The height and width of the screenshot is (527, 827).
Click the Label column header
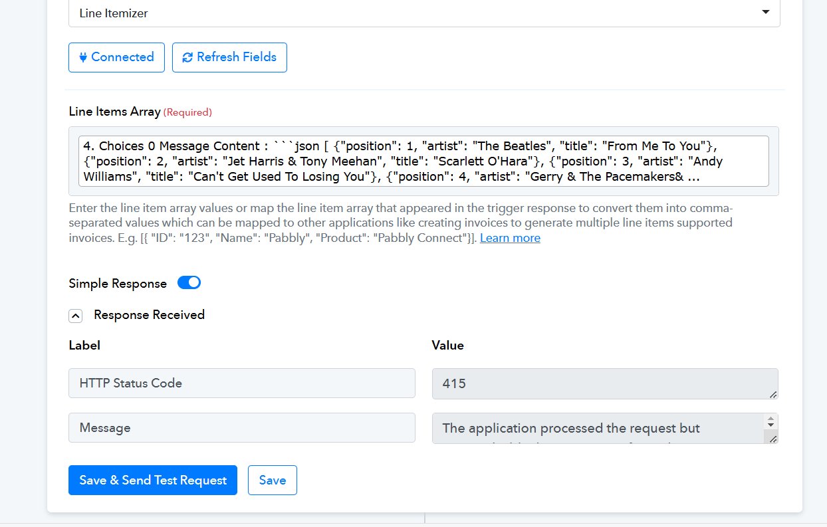[84, 346]
